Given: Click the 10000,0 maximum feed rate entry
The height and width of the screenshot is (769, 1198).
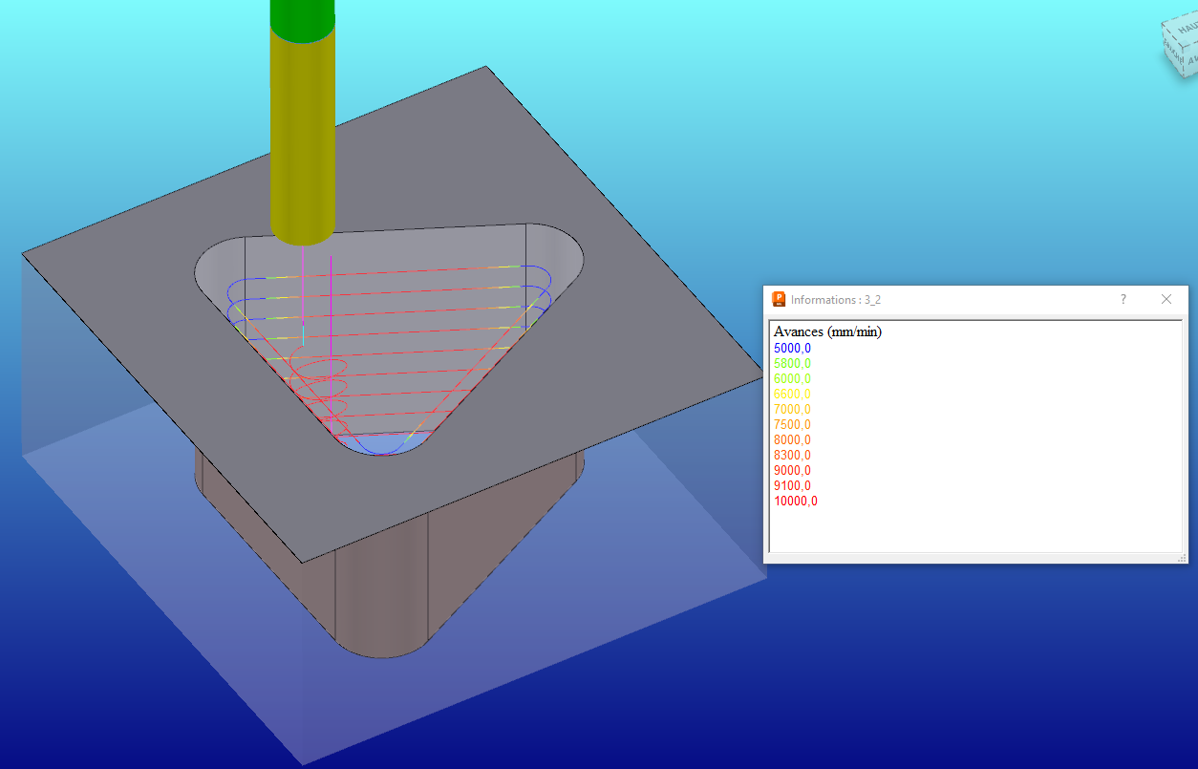Looking at the screenshot, I should click(x=796, y=502).
